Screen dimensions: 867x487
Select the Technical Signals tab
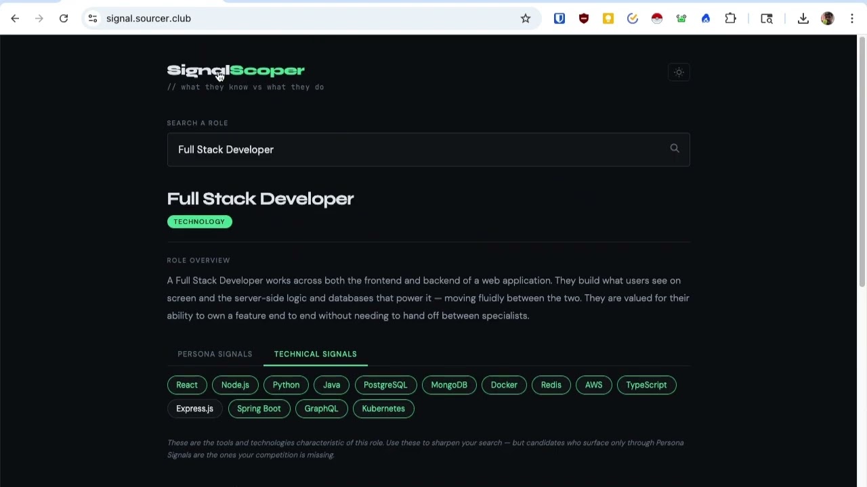pos(316,354)
